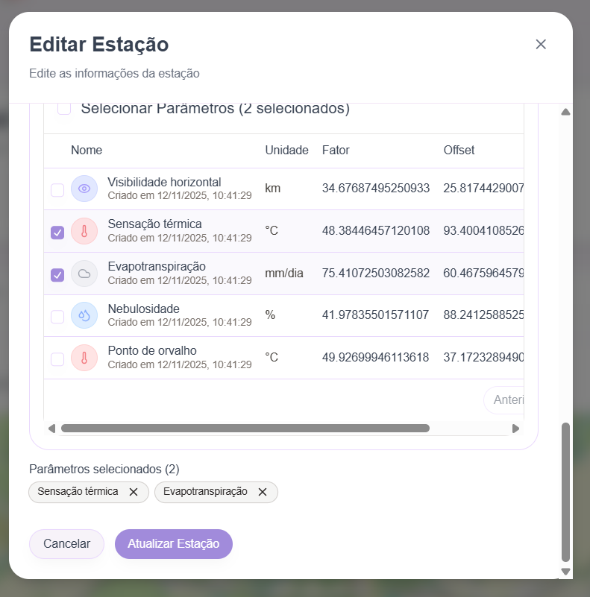Viewport: 590px width, 597px height.
Task: Click the thermometer icon for Sensação térmica
Action: pyautogui.click(x=84, y=232)
